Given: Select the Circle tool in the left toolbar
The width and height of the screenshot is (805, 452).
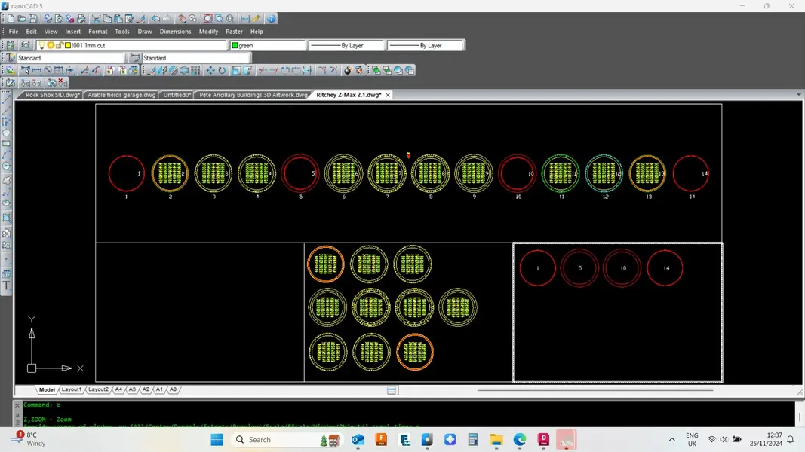Looking at the screenshot, I should click(x=6, y=166).
